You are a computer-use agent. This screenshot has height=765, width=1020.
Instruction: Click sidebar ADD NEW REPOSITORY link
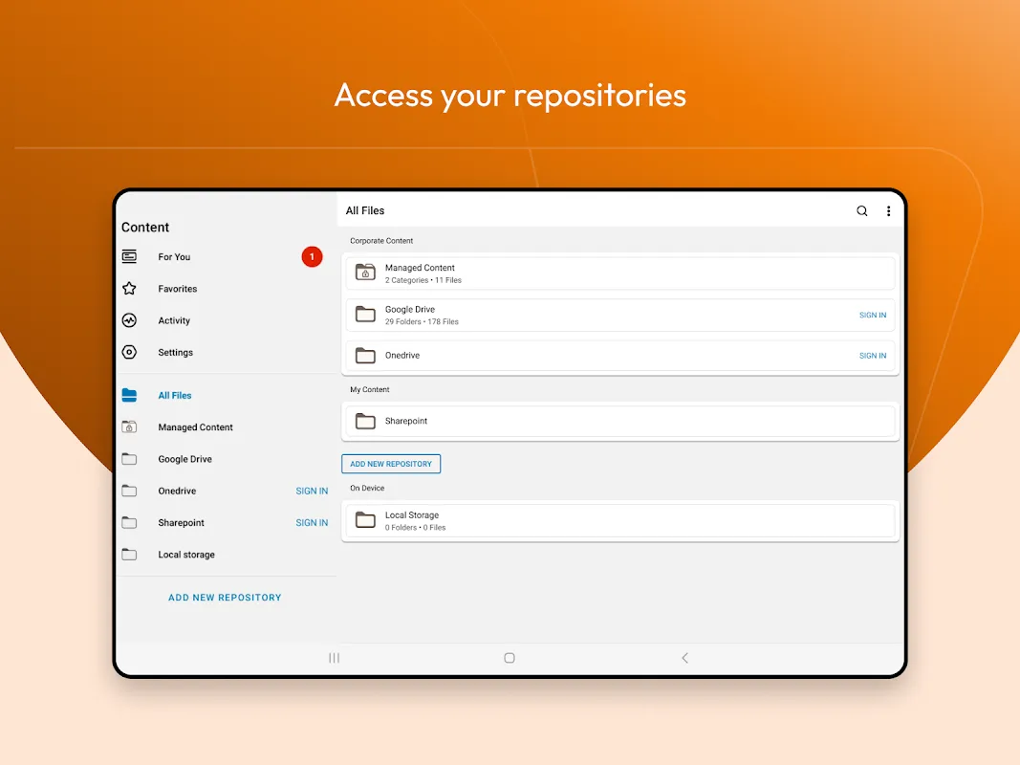click(225, 597)
